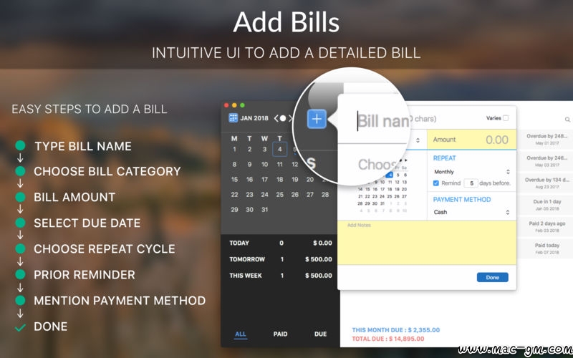The image size is (573, 358).
Task: Click TOTAL DUE $14,895.00 text
Action: tap(388, 339)
